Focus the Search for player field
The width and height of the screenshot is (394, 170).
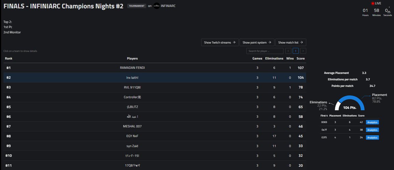point(265,51)
